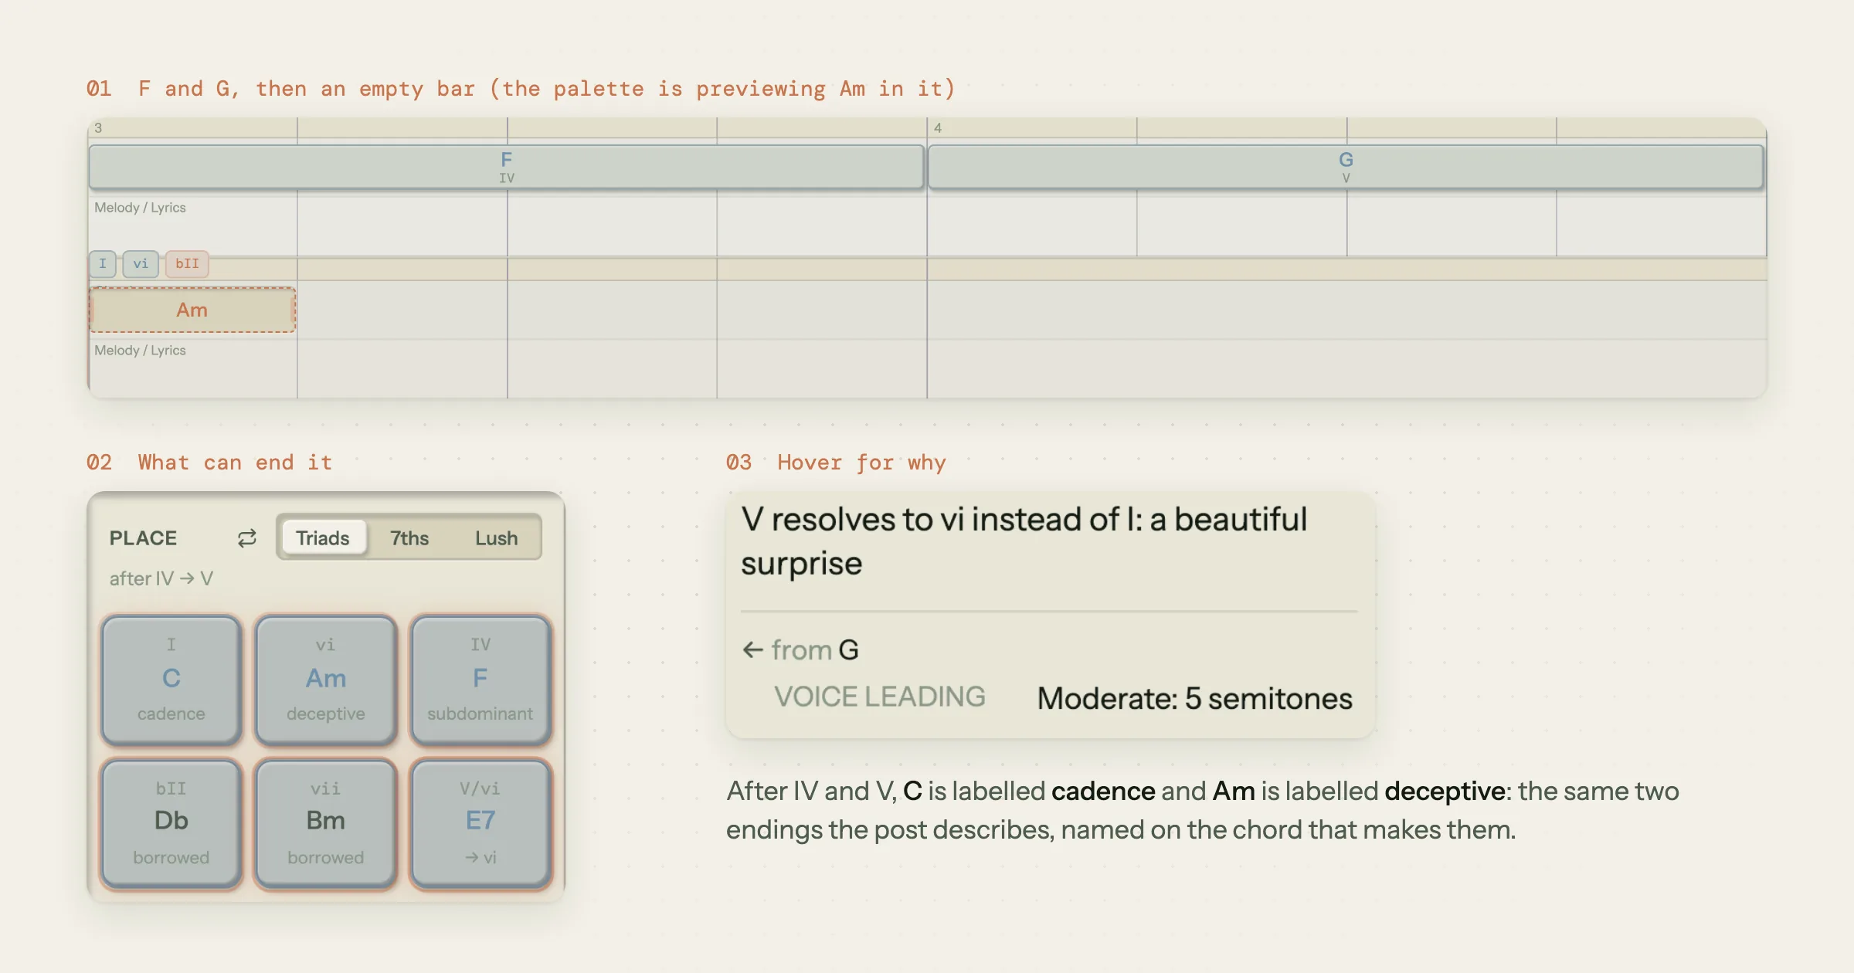Click the 'VOICE LEADING' label
Viewport: 1854px width, 973px height.
(x=880, y=697)
